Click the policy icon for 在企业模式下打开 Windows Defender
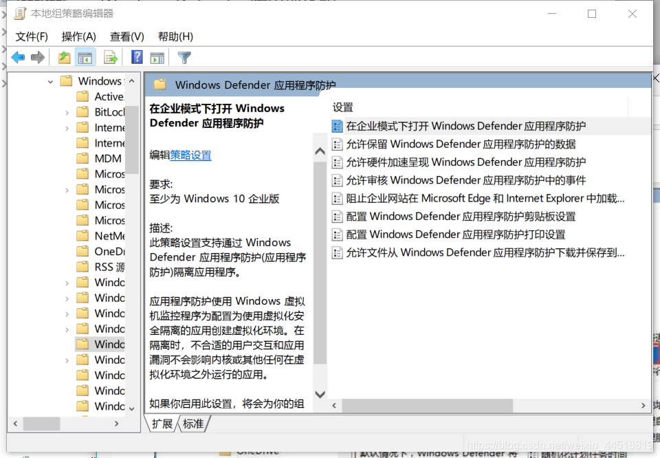Image resolution: width=660 pixels, height=458 pixels. [337, 126]
